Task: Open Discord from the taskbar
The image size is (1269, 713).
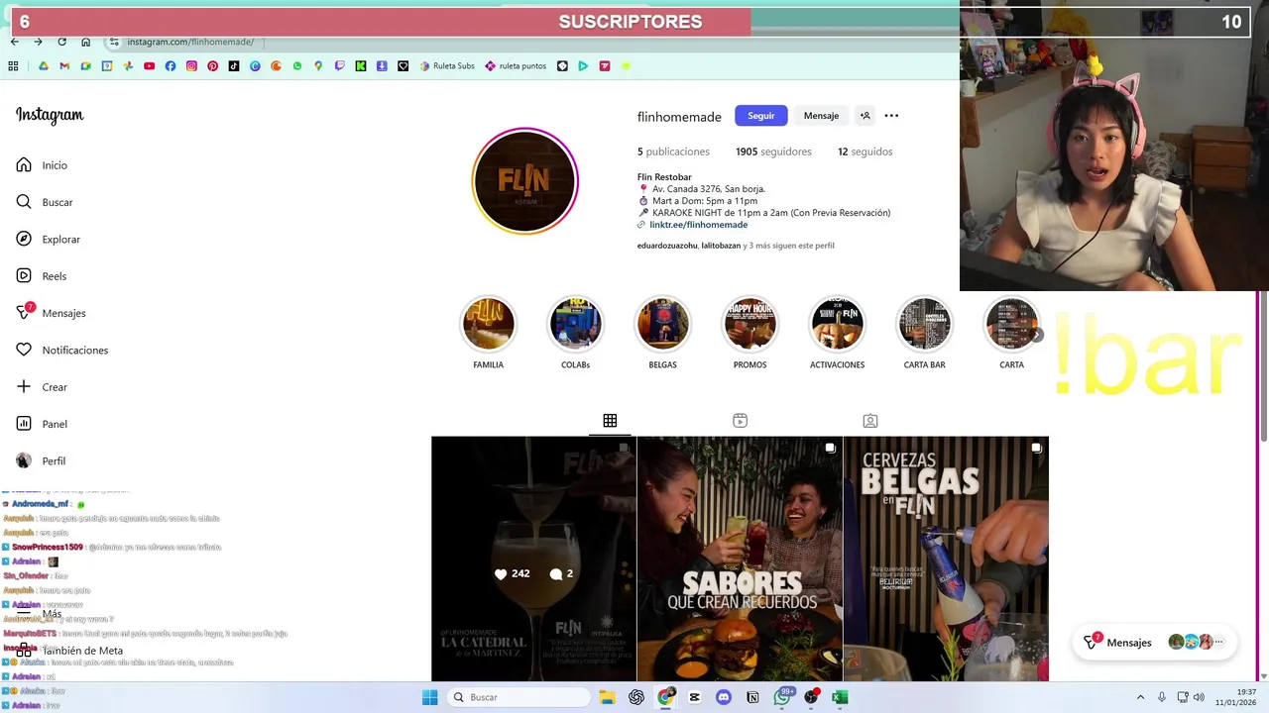Action: 724,697
